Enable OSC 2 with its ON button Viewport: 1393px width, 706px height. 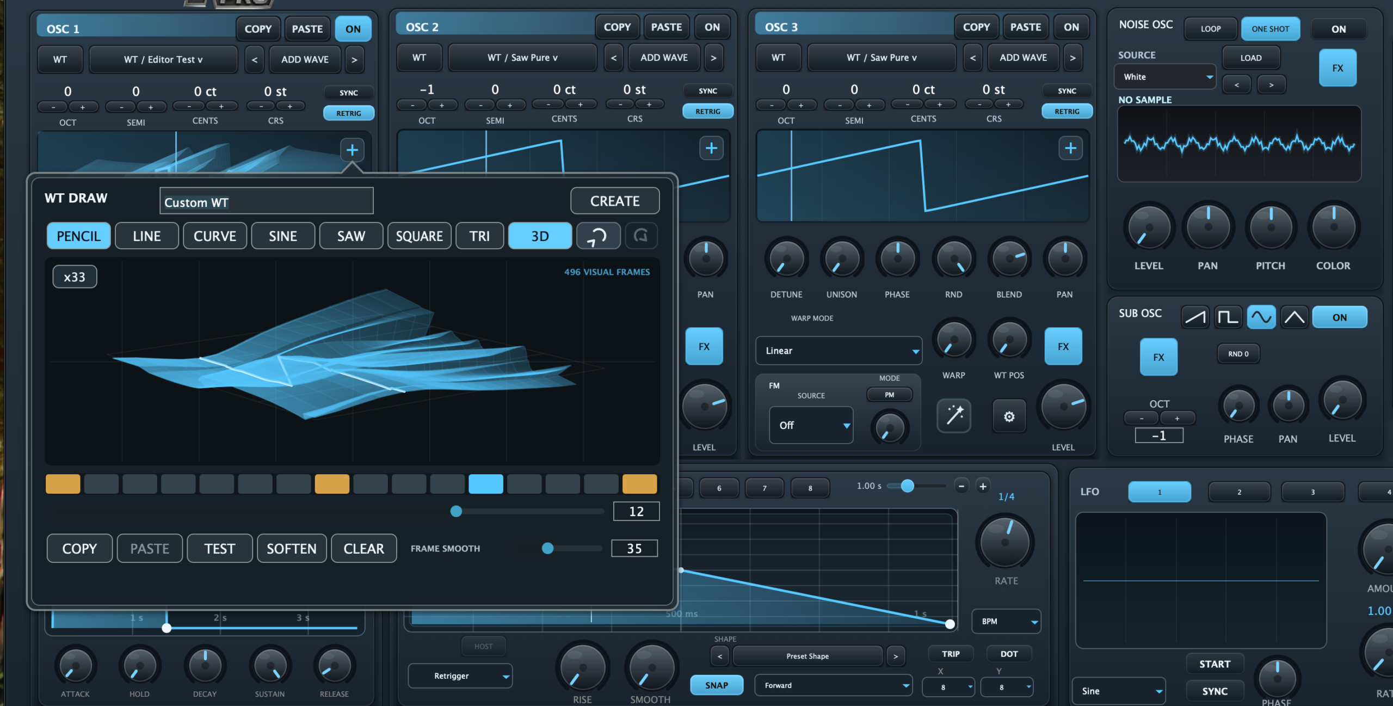[712, 27]
